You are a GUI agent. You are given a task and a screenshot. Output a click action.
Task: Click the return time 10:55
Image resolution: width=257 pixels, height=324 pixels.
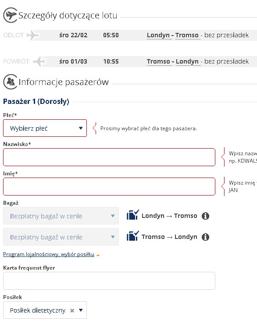(x=111, y=61)
